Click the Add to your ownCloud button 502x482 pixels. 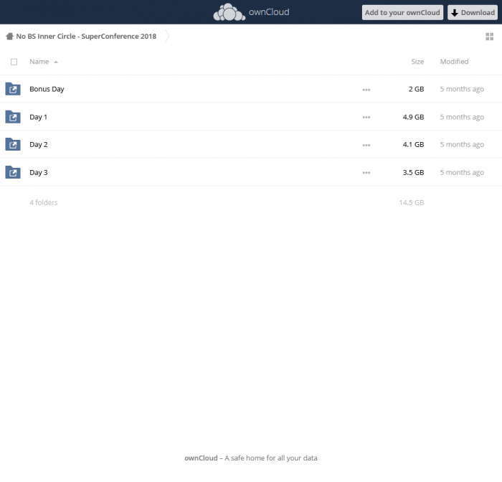pos(402,12)
